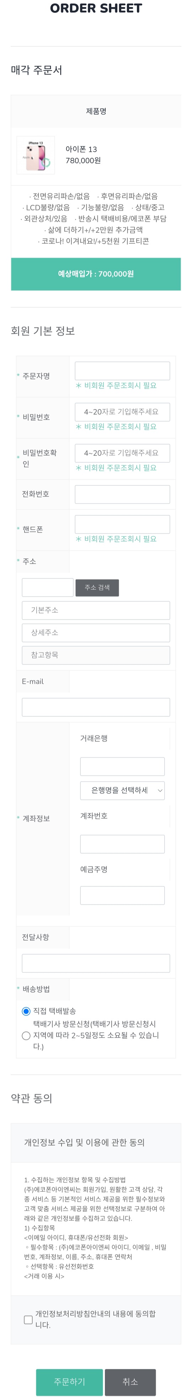This screenshot has width=192, height=1397.
Task: Click the 주문자명 name input field
Action: click(x=122, y=371)
